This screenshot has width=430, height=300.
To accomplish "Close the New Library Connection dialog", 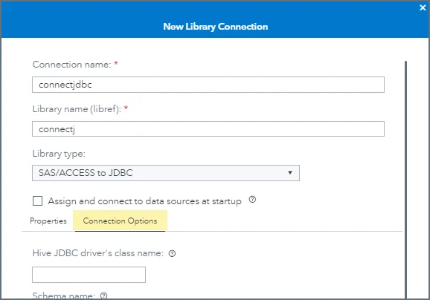I will click(423, 7).
